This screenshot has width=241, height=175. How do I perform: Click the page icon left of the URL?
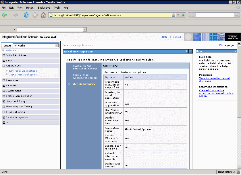(51, 15)
